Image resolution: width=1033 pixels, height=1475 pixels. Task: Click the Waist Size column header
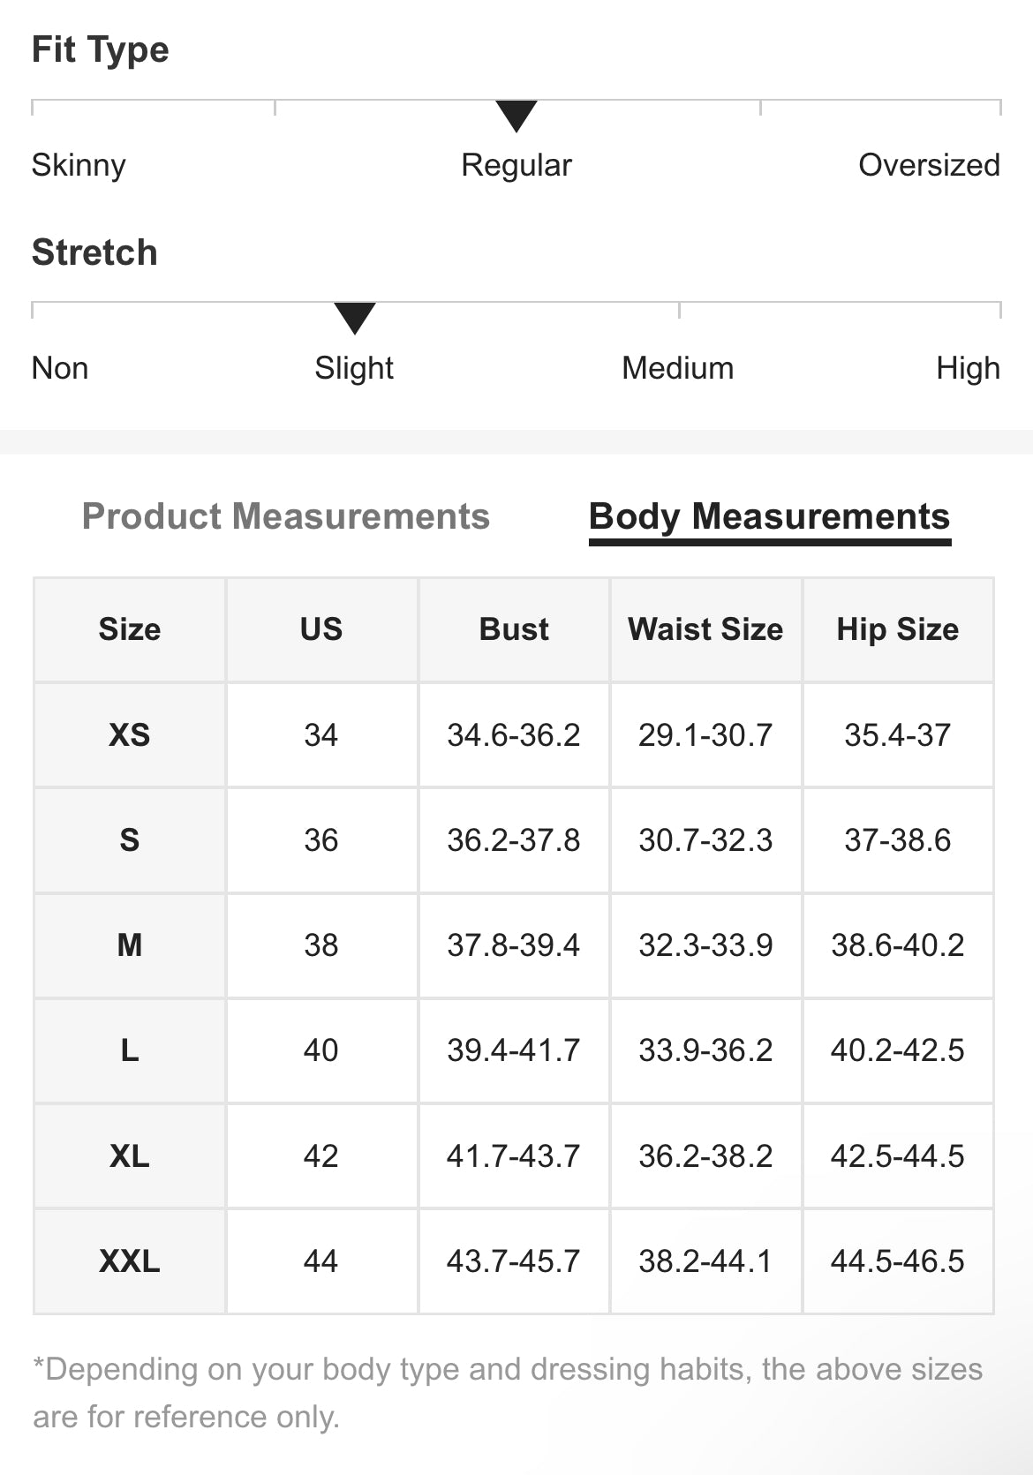click(x=705, y=629)
